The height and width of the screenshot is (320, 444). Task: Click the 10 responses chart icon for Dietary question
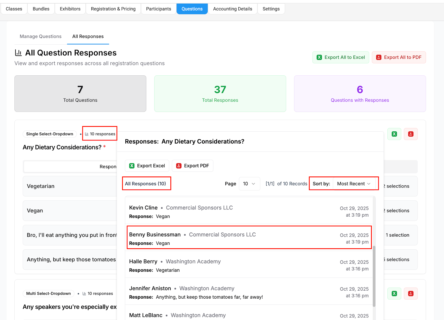[x=87, y=134]
